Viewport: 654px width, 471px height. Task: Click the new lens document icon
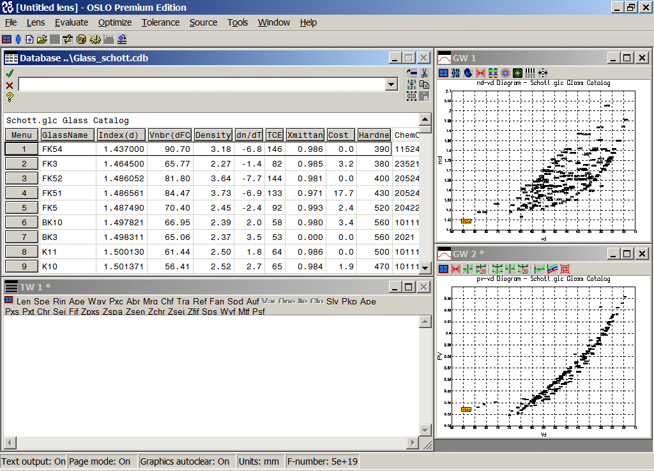(x=29, y=39)
